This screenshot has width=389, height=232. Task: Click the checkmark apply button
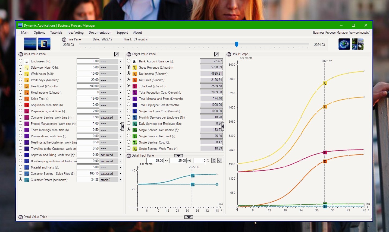pos(220,160)
